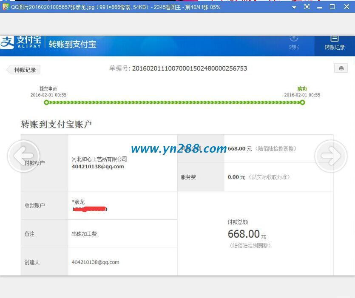This screenshot has height=298, width=355.
Task: Click the next image arrow
Action: (x=331, y=156)
